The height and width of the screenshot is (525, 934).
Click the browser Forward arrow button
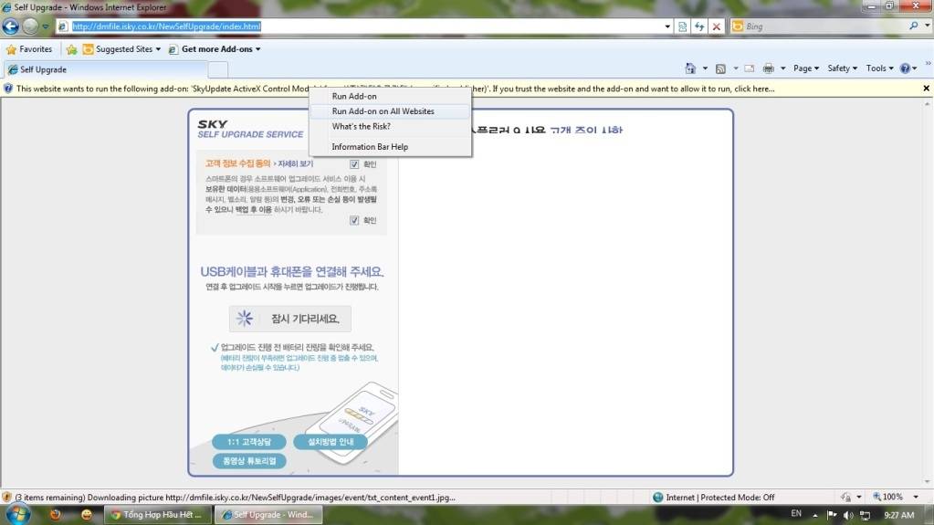pos(30,26)
